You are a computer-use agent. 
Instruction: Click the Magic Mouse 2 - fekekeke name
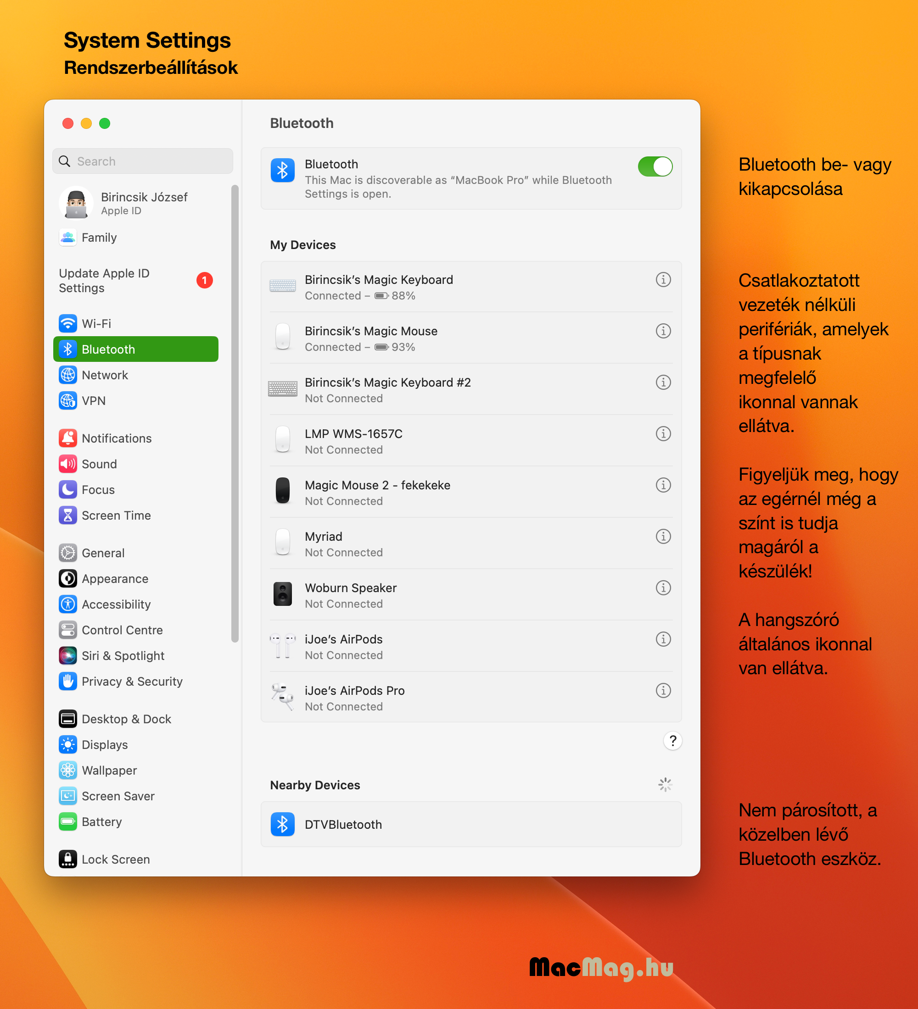click(378, 486)
